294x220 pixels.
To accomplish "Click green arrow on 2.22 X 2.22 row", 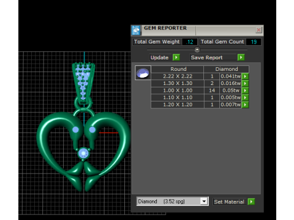I will 245,76.
